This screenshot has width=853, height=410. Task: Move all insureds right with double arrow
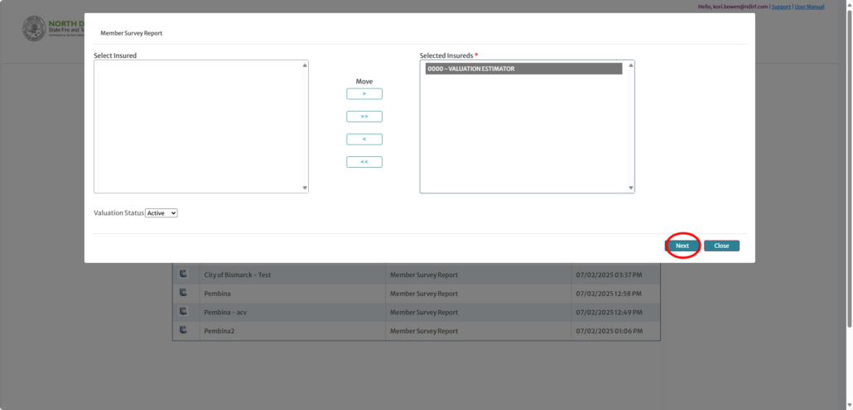click(364, 117)
